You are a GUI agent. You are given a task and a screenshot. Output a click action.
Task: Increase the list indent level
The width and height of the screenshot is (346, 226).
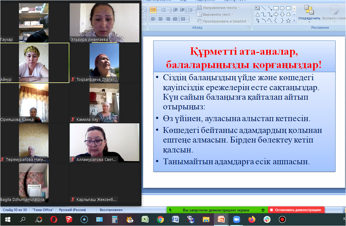coord(182,10)
